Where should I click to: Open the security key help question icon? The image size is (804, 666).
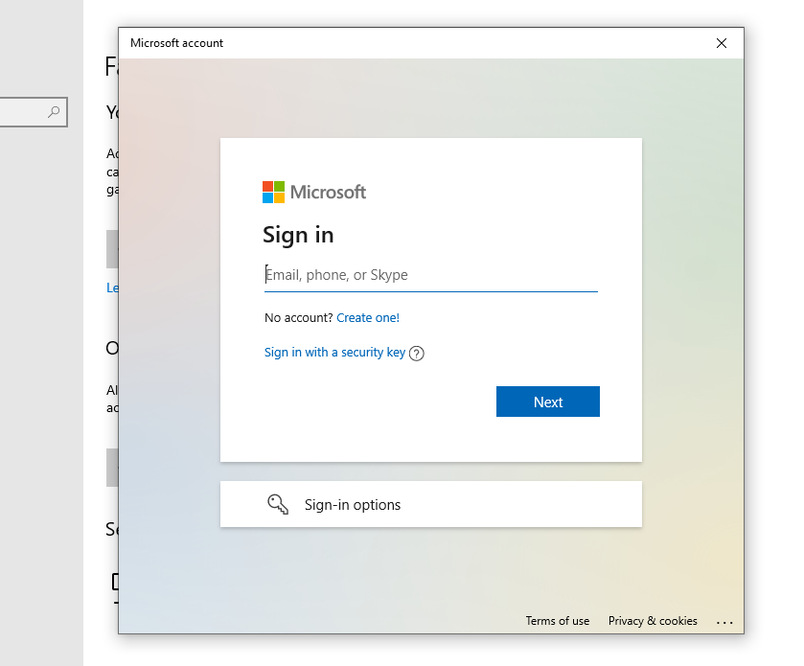click(x=416, y=354)
